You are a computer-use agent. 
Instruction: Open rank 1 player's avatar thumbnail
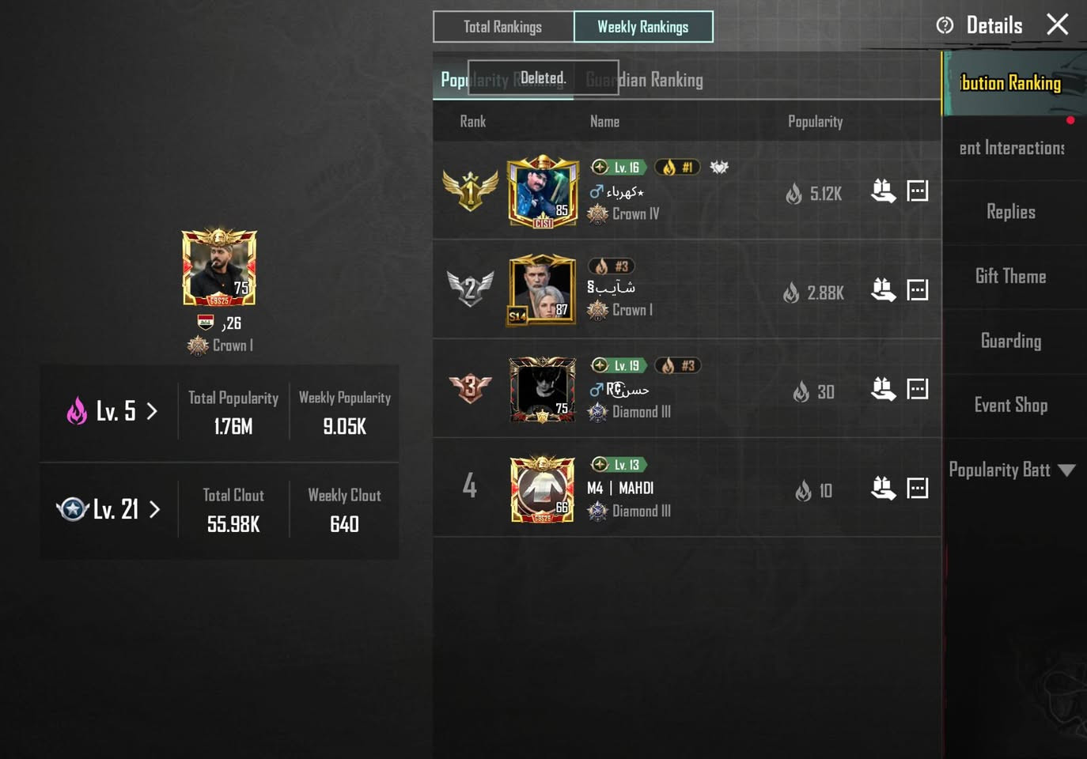coord(543,191)
